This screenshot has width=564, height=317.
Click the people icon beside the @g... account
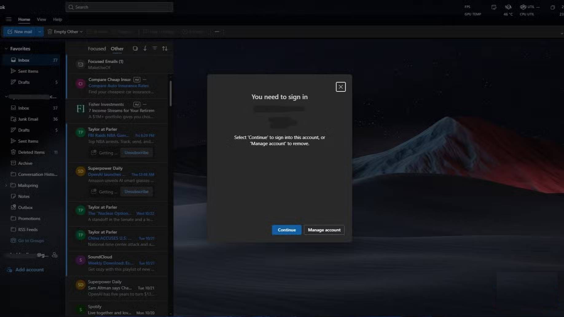point(55,255)
